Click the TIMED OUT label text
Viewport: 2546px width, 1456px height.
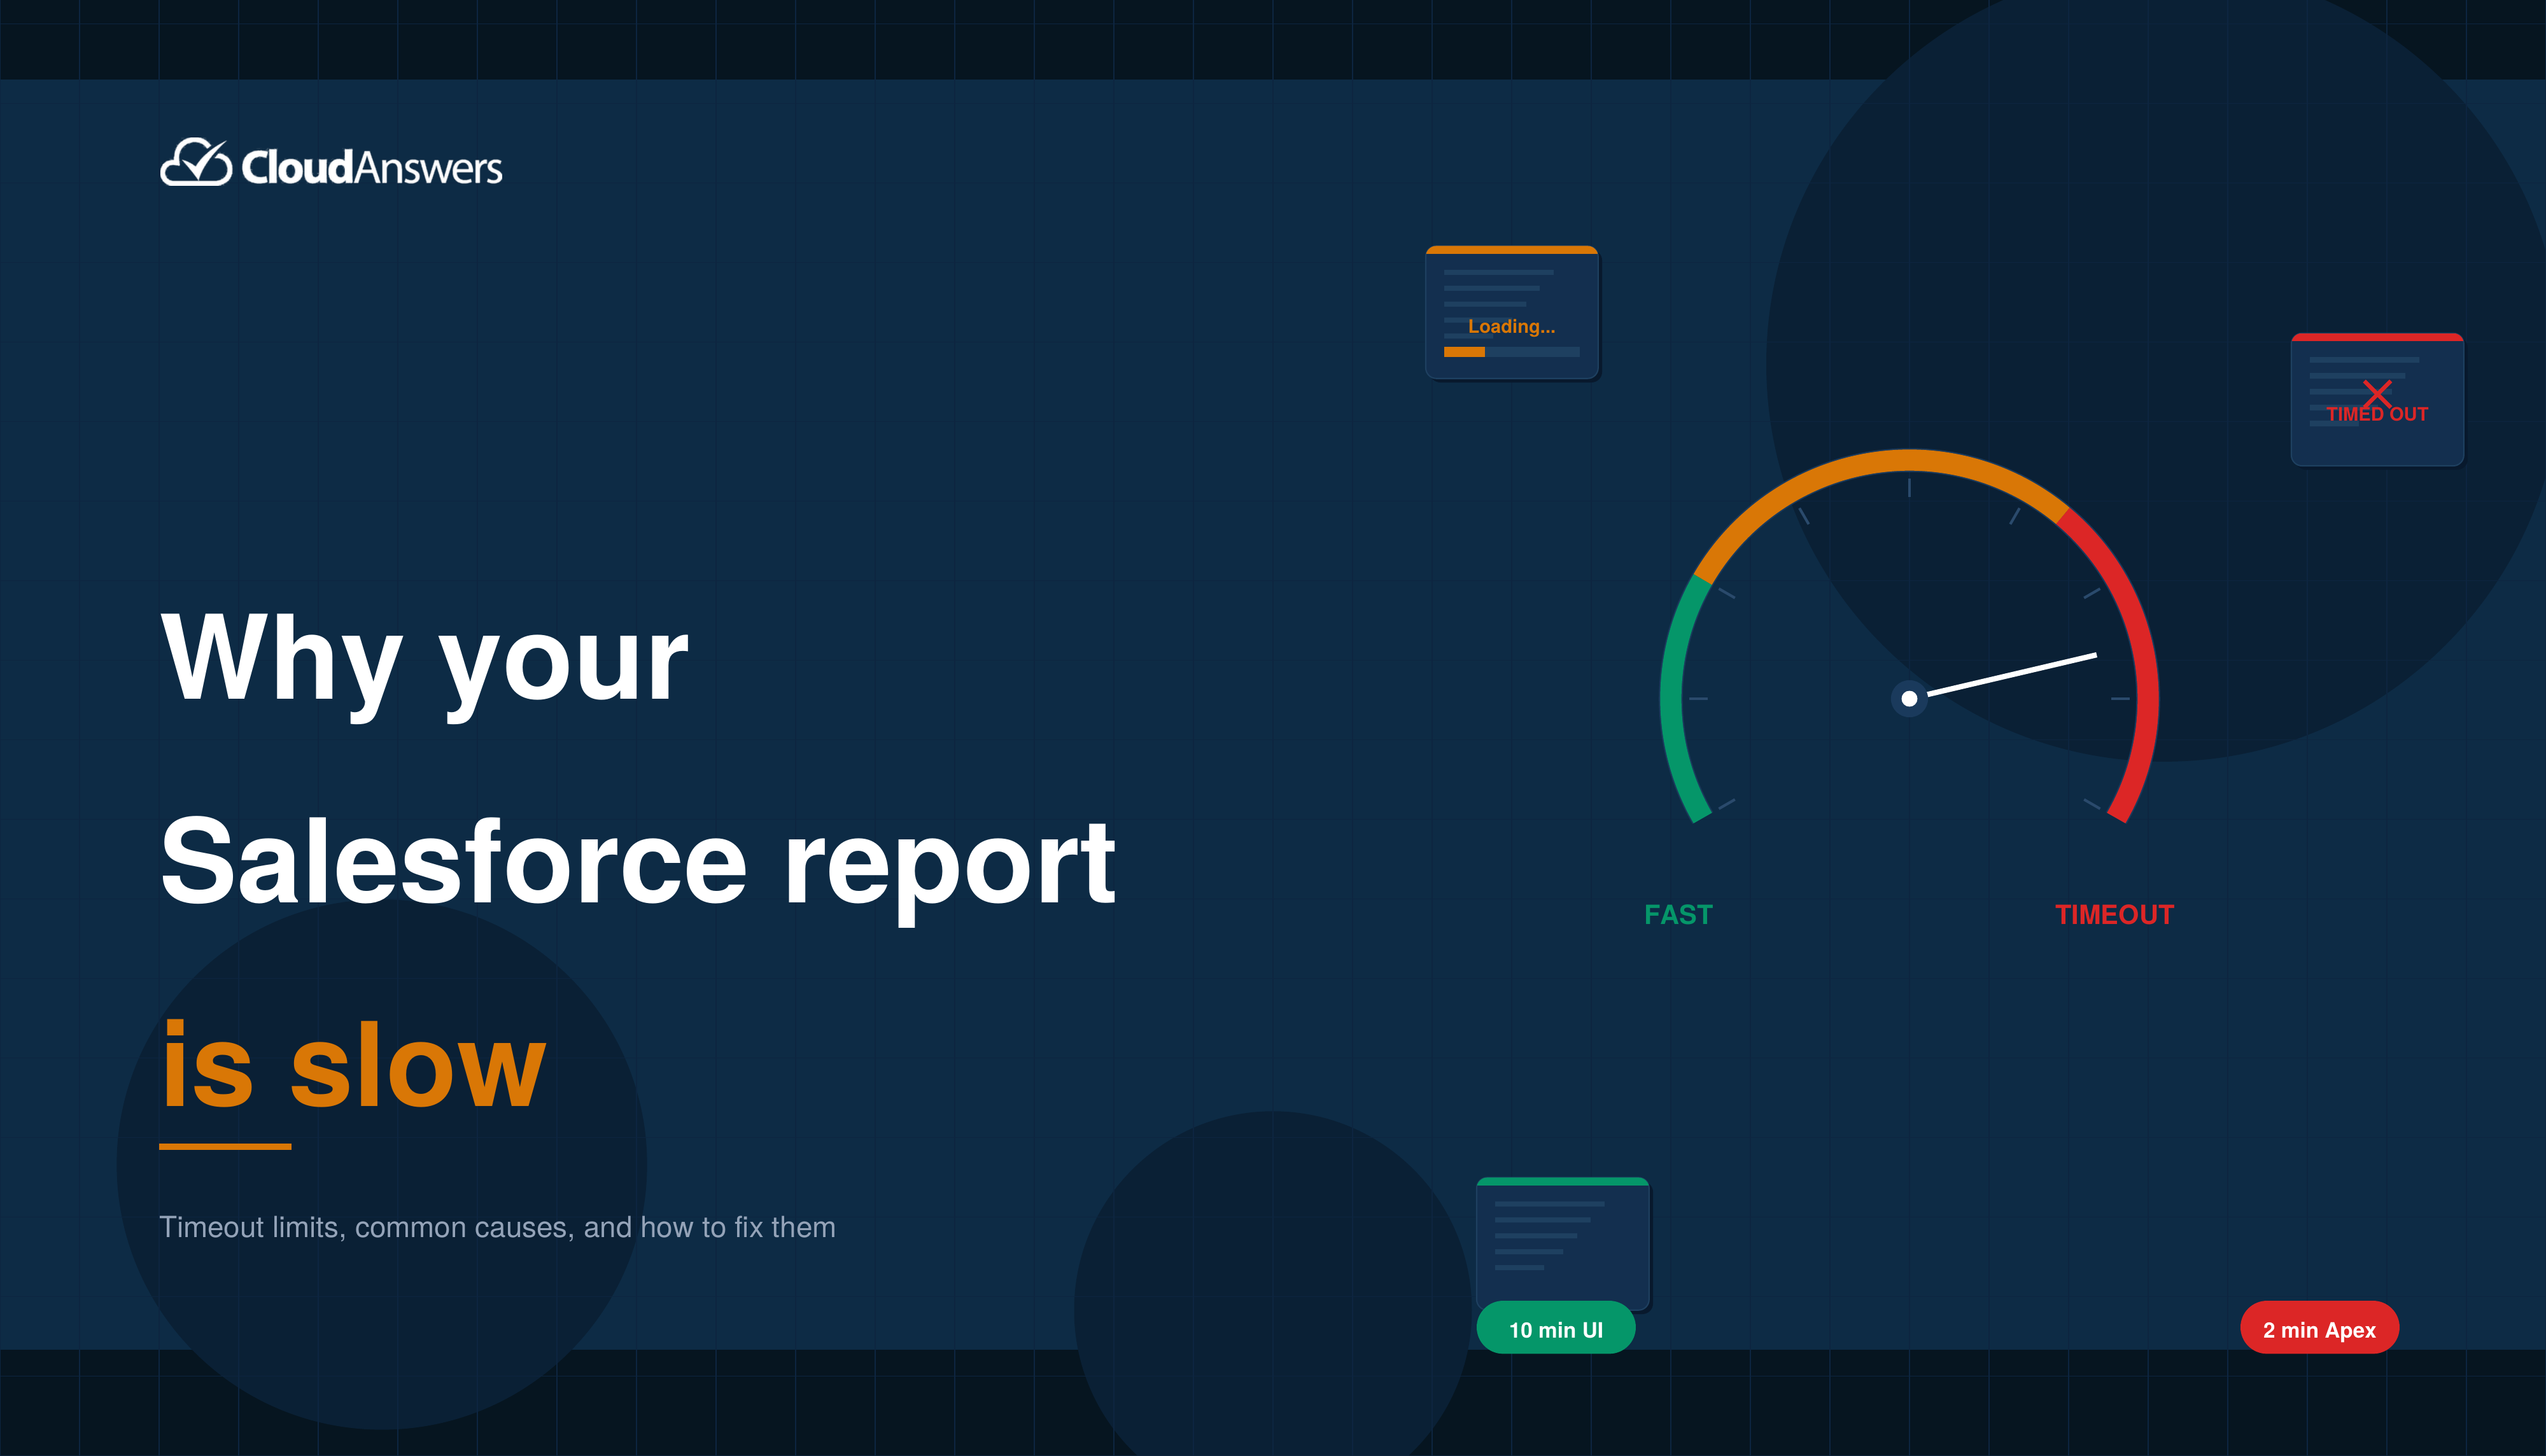point(2376,415)
